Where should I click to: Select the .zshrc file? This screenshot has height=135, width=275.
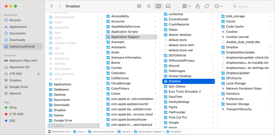pos(74,79)
